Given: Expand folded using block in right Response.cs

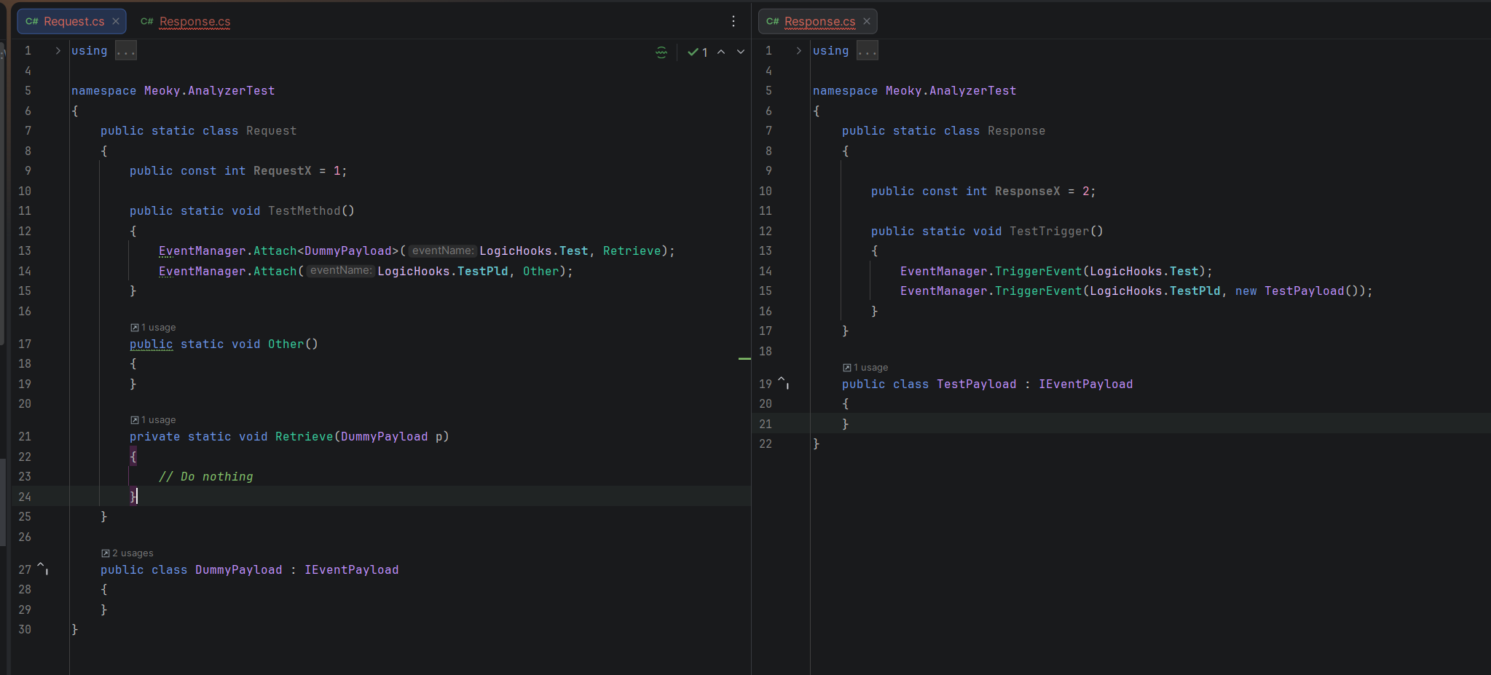Looking at the screenshot, I should (x=799, y=51).
